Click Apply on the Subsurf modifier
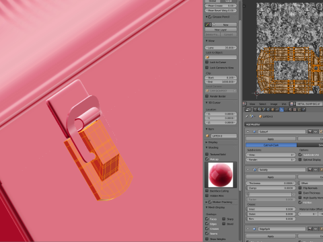The height and width of the screenshot is (242, 323). [271, 139]
